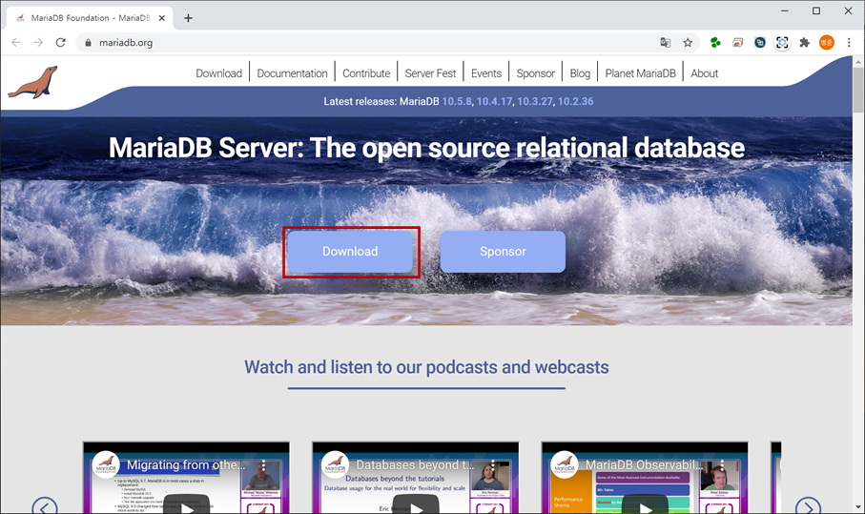
Task: Play the Databases beyond tutorials video
Action: click(416, 504)
